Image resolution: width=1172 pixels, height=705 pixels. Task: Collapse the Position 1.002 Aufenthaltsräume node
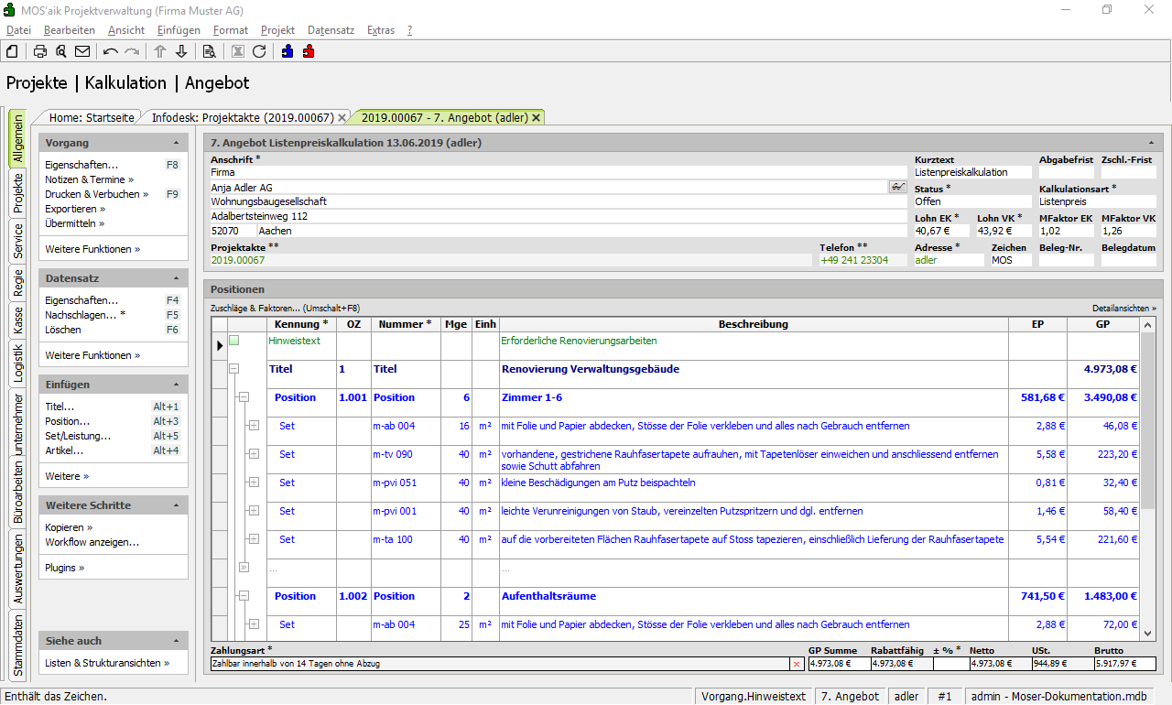[244, 596]
